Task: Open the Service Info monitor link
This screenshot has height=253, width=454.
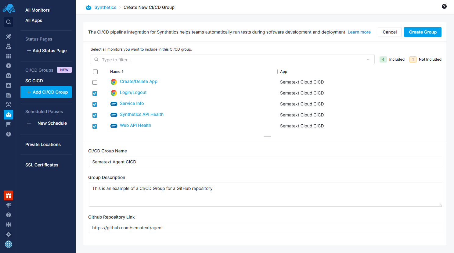Action: tap(132, 103)
